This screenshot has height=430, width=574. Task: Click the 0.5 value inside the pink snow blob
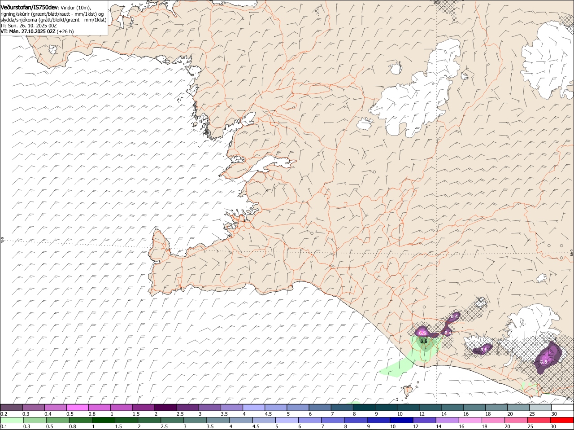(x=422, y=333)
